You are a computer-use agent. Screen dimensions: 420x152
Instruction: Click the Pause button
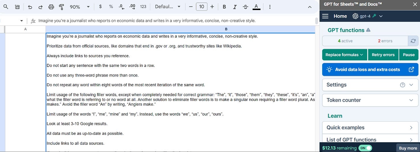pyautogui.click(x=408, y=55)
